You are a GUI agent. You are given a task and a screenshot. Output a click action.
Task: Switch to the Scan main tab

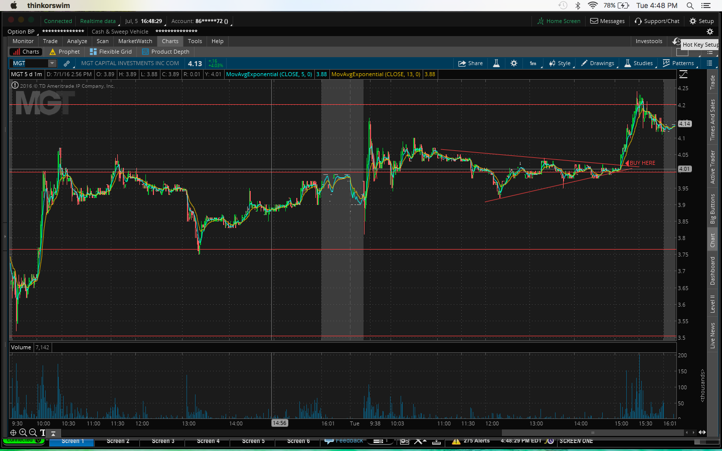pyautogui.click(x=103, y=41)
